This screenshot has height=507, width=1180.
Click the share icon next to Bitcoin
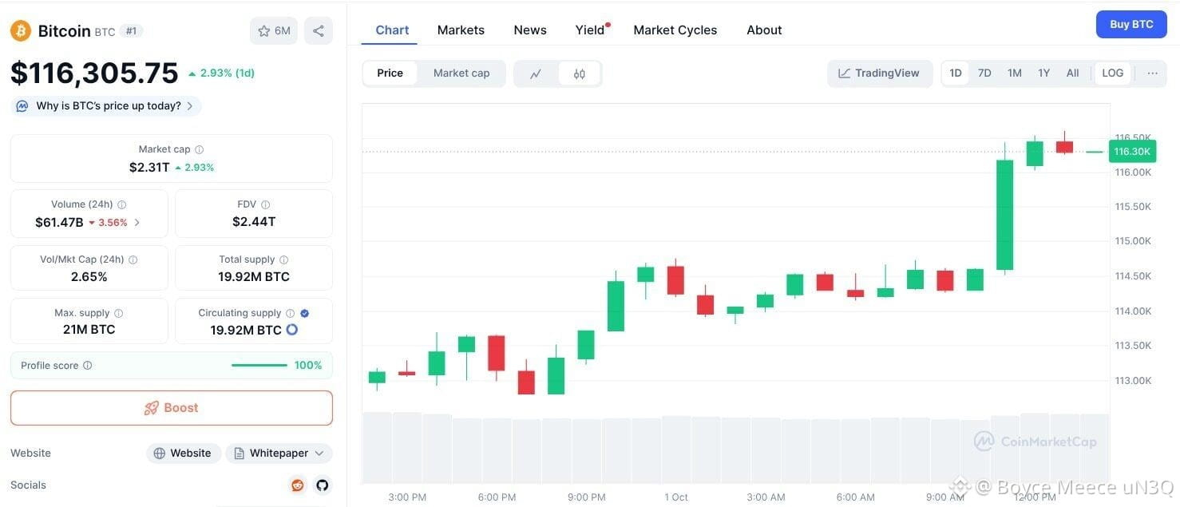click(319, 31)
